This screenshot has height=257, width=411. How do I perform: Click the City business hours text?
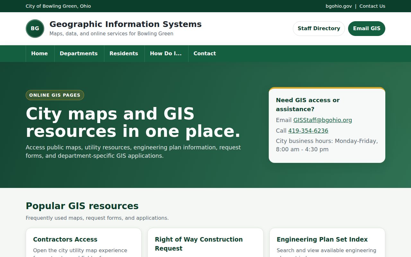pos(327,145)
